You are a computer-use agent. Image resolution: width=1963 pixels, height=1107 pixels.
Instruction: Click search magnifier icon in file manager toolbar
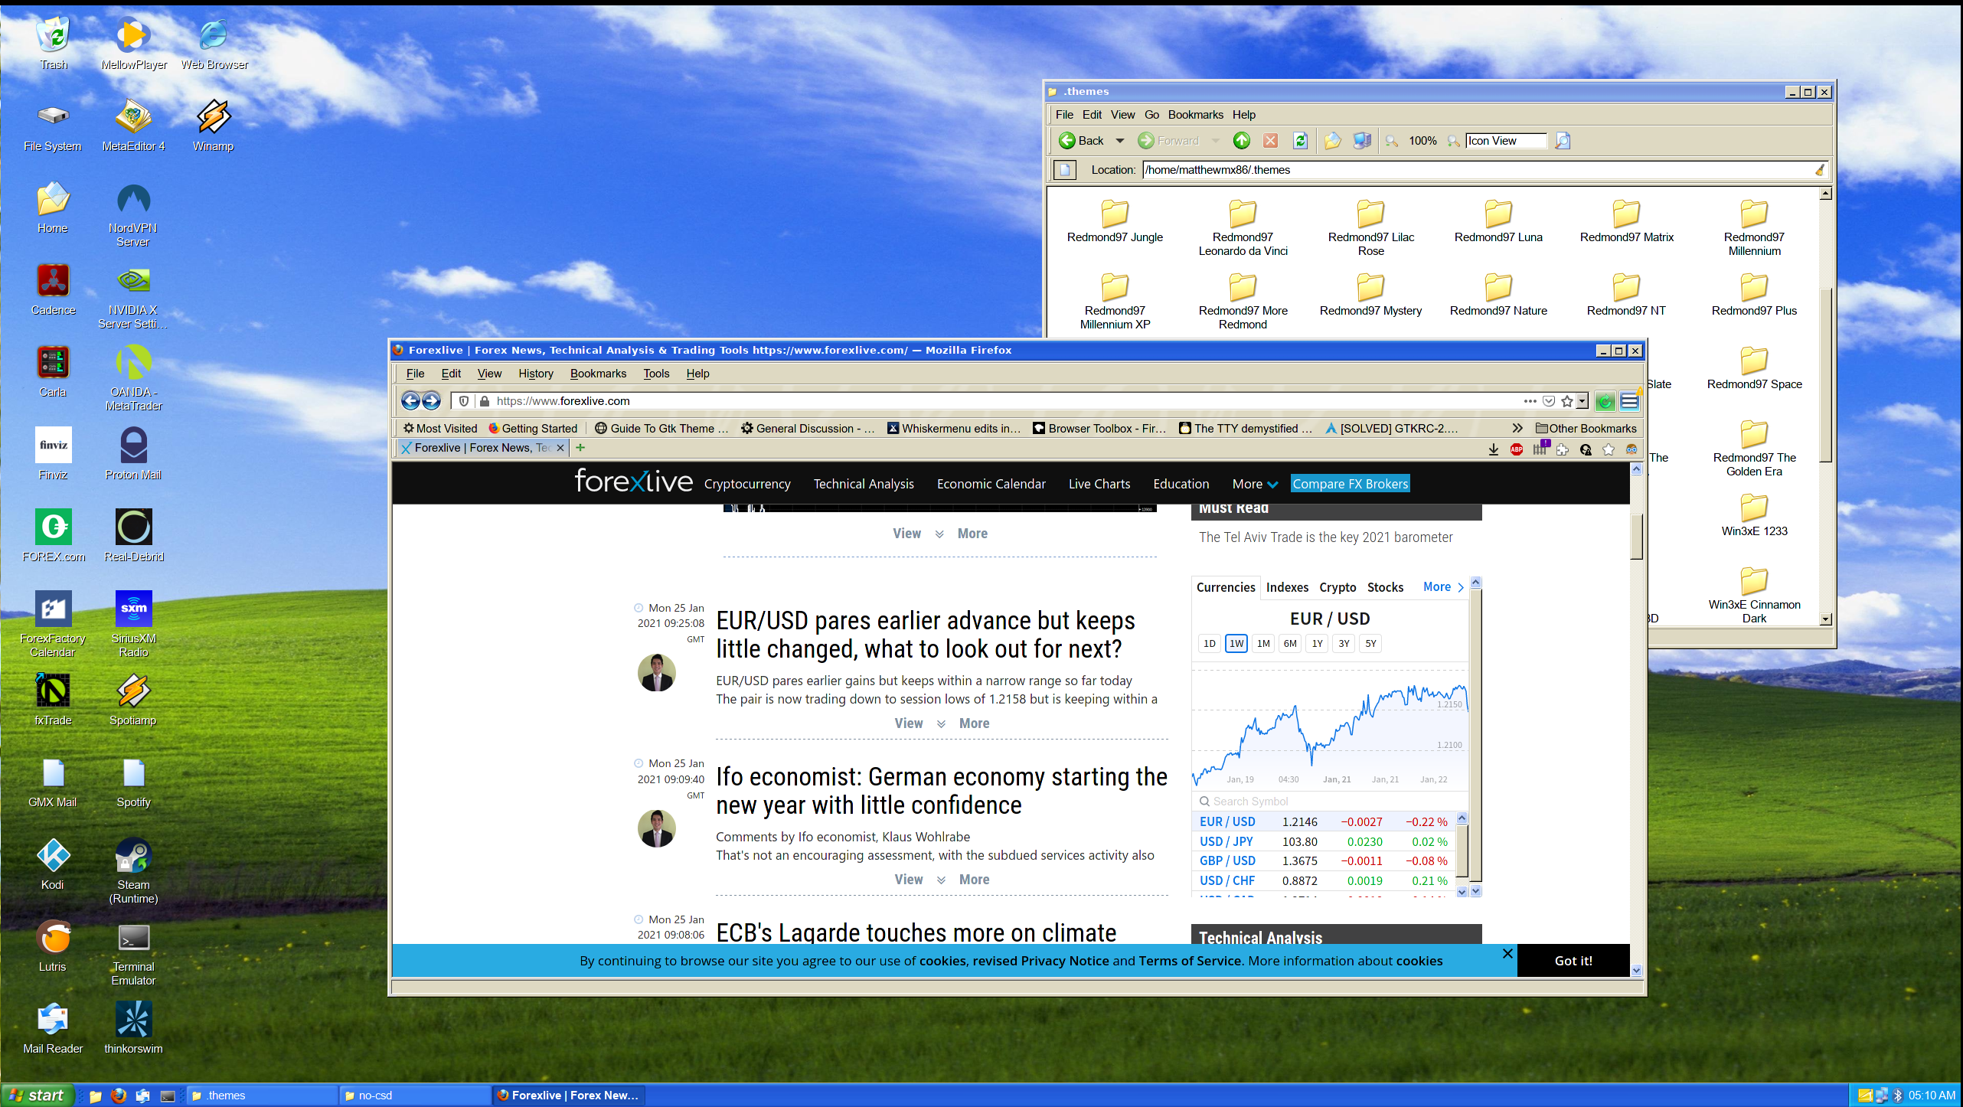click(x=1563, y=140)
